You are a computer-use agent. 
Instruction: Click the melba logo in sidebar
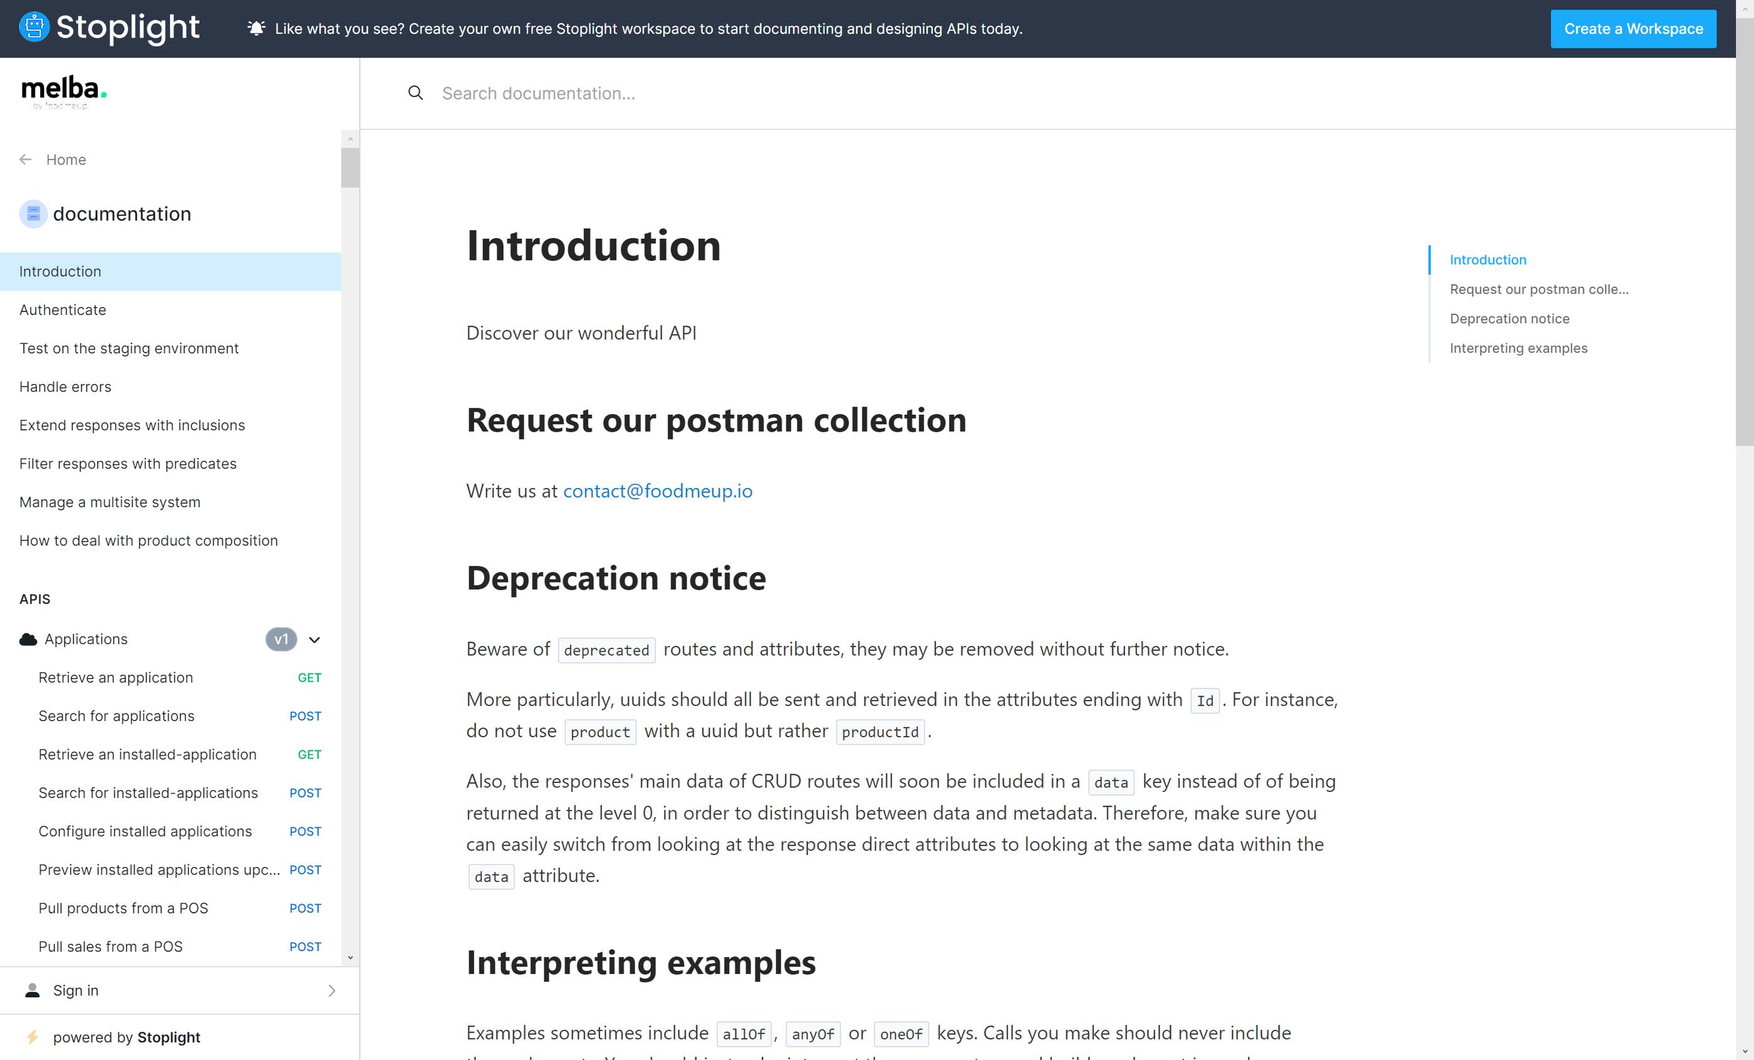(x=64, y=93)
